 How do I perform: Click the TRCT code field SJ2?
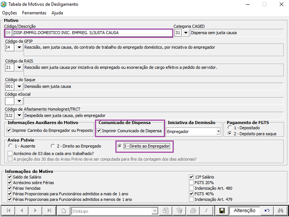[x=10, y=115]
